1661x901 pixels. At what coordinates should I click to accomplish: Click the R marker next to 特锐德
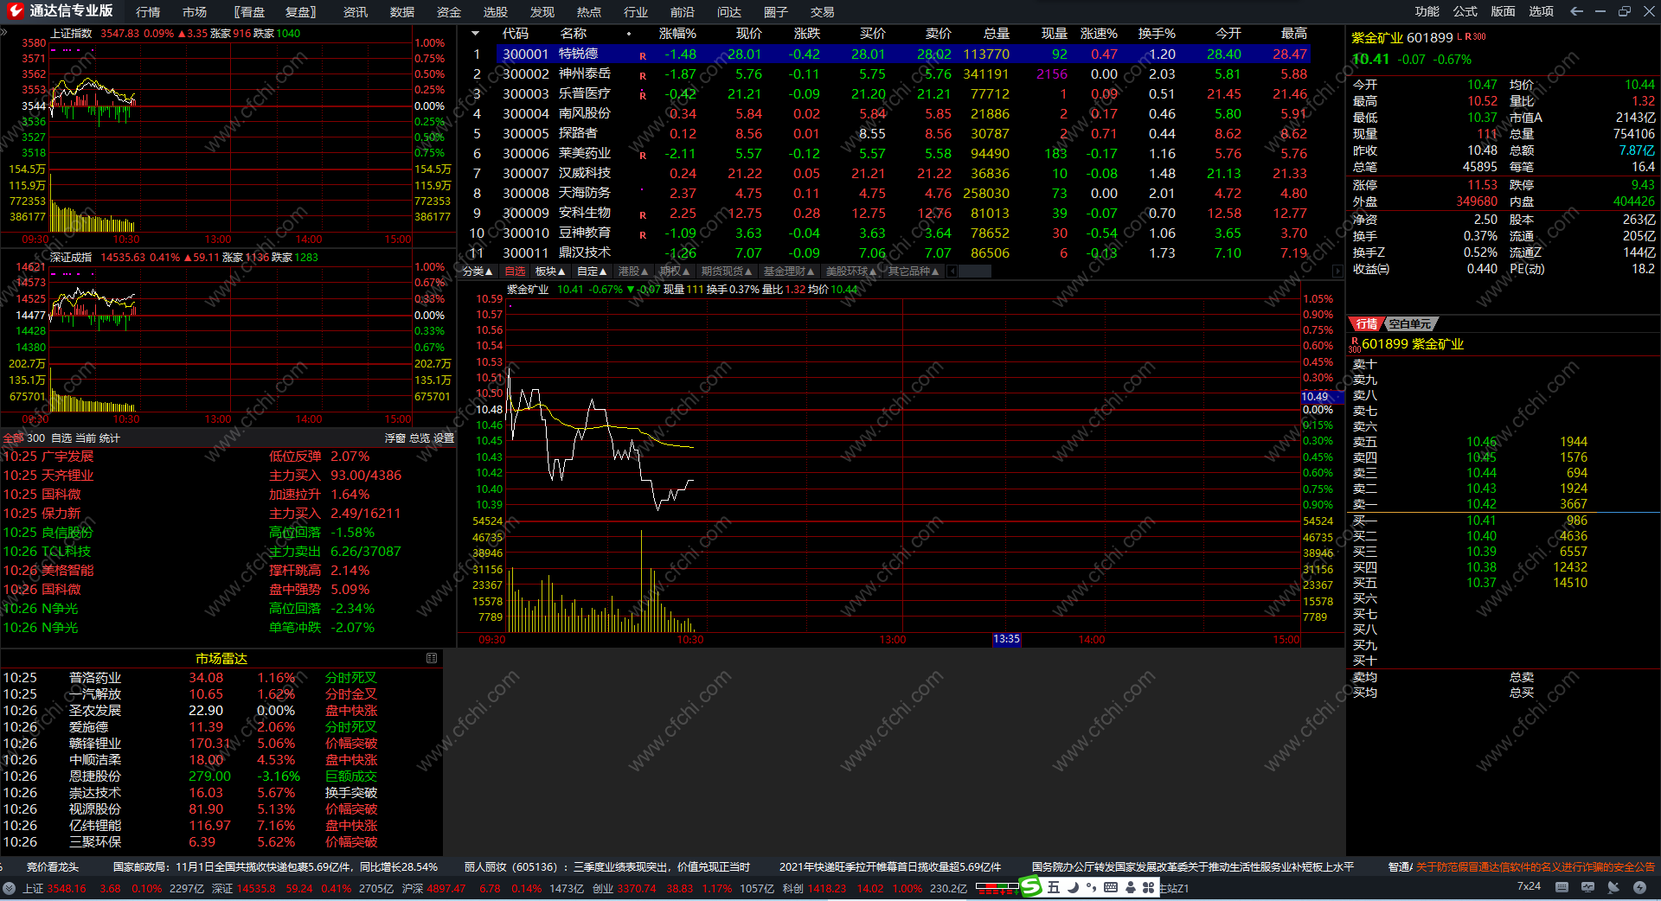pos(643,55)
